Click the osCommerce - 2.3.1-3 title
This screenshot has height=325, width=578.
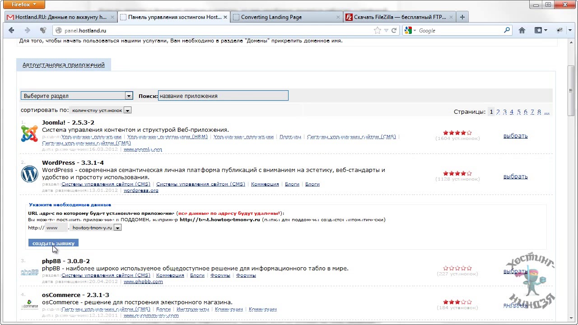[75, 295]
